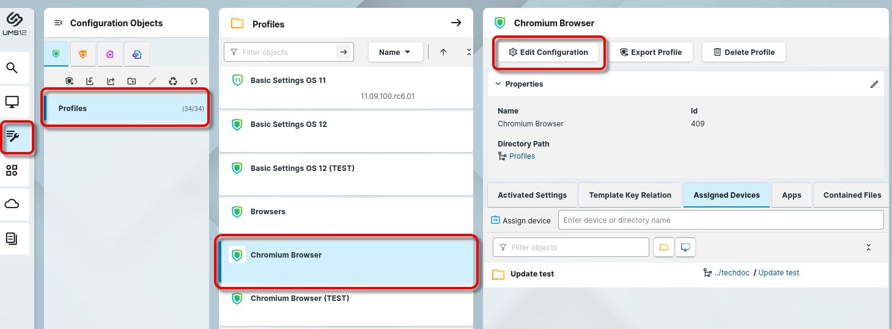Edit properties using the pencil icon
892x329 pixels.
coord(874,84)
